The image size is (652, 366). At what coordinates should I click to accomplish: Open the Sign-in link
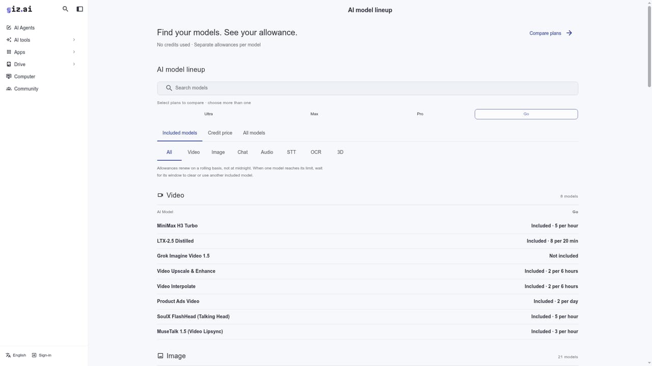coord(42,355)
